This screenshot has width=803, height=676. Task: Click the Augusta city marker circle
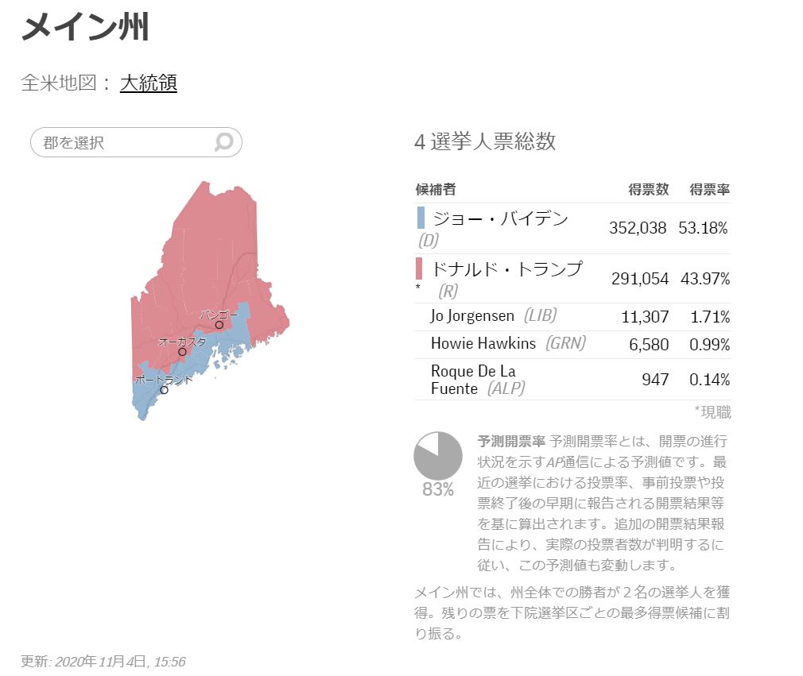tap(182, 352)
